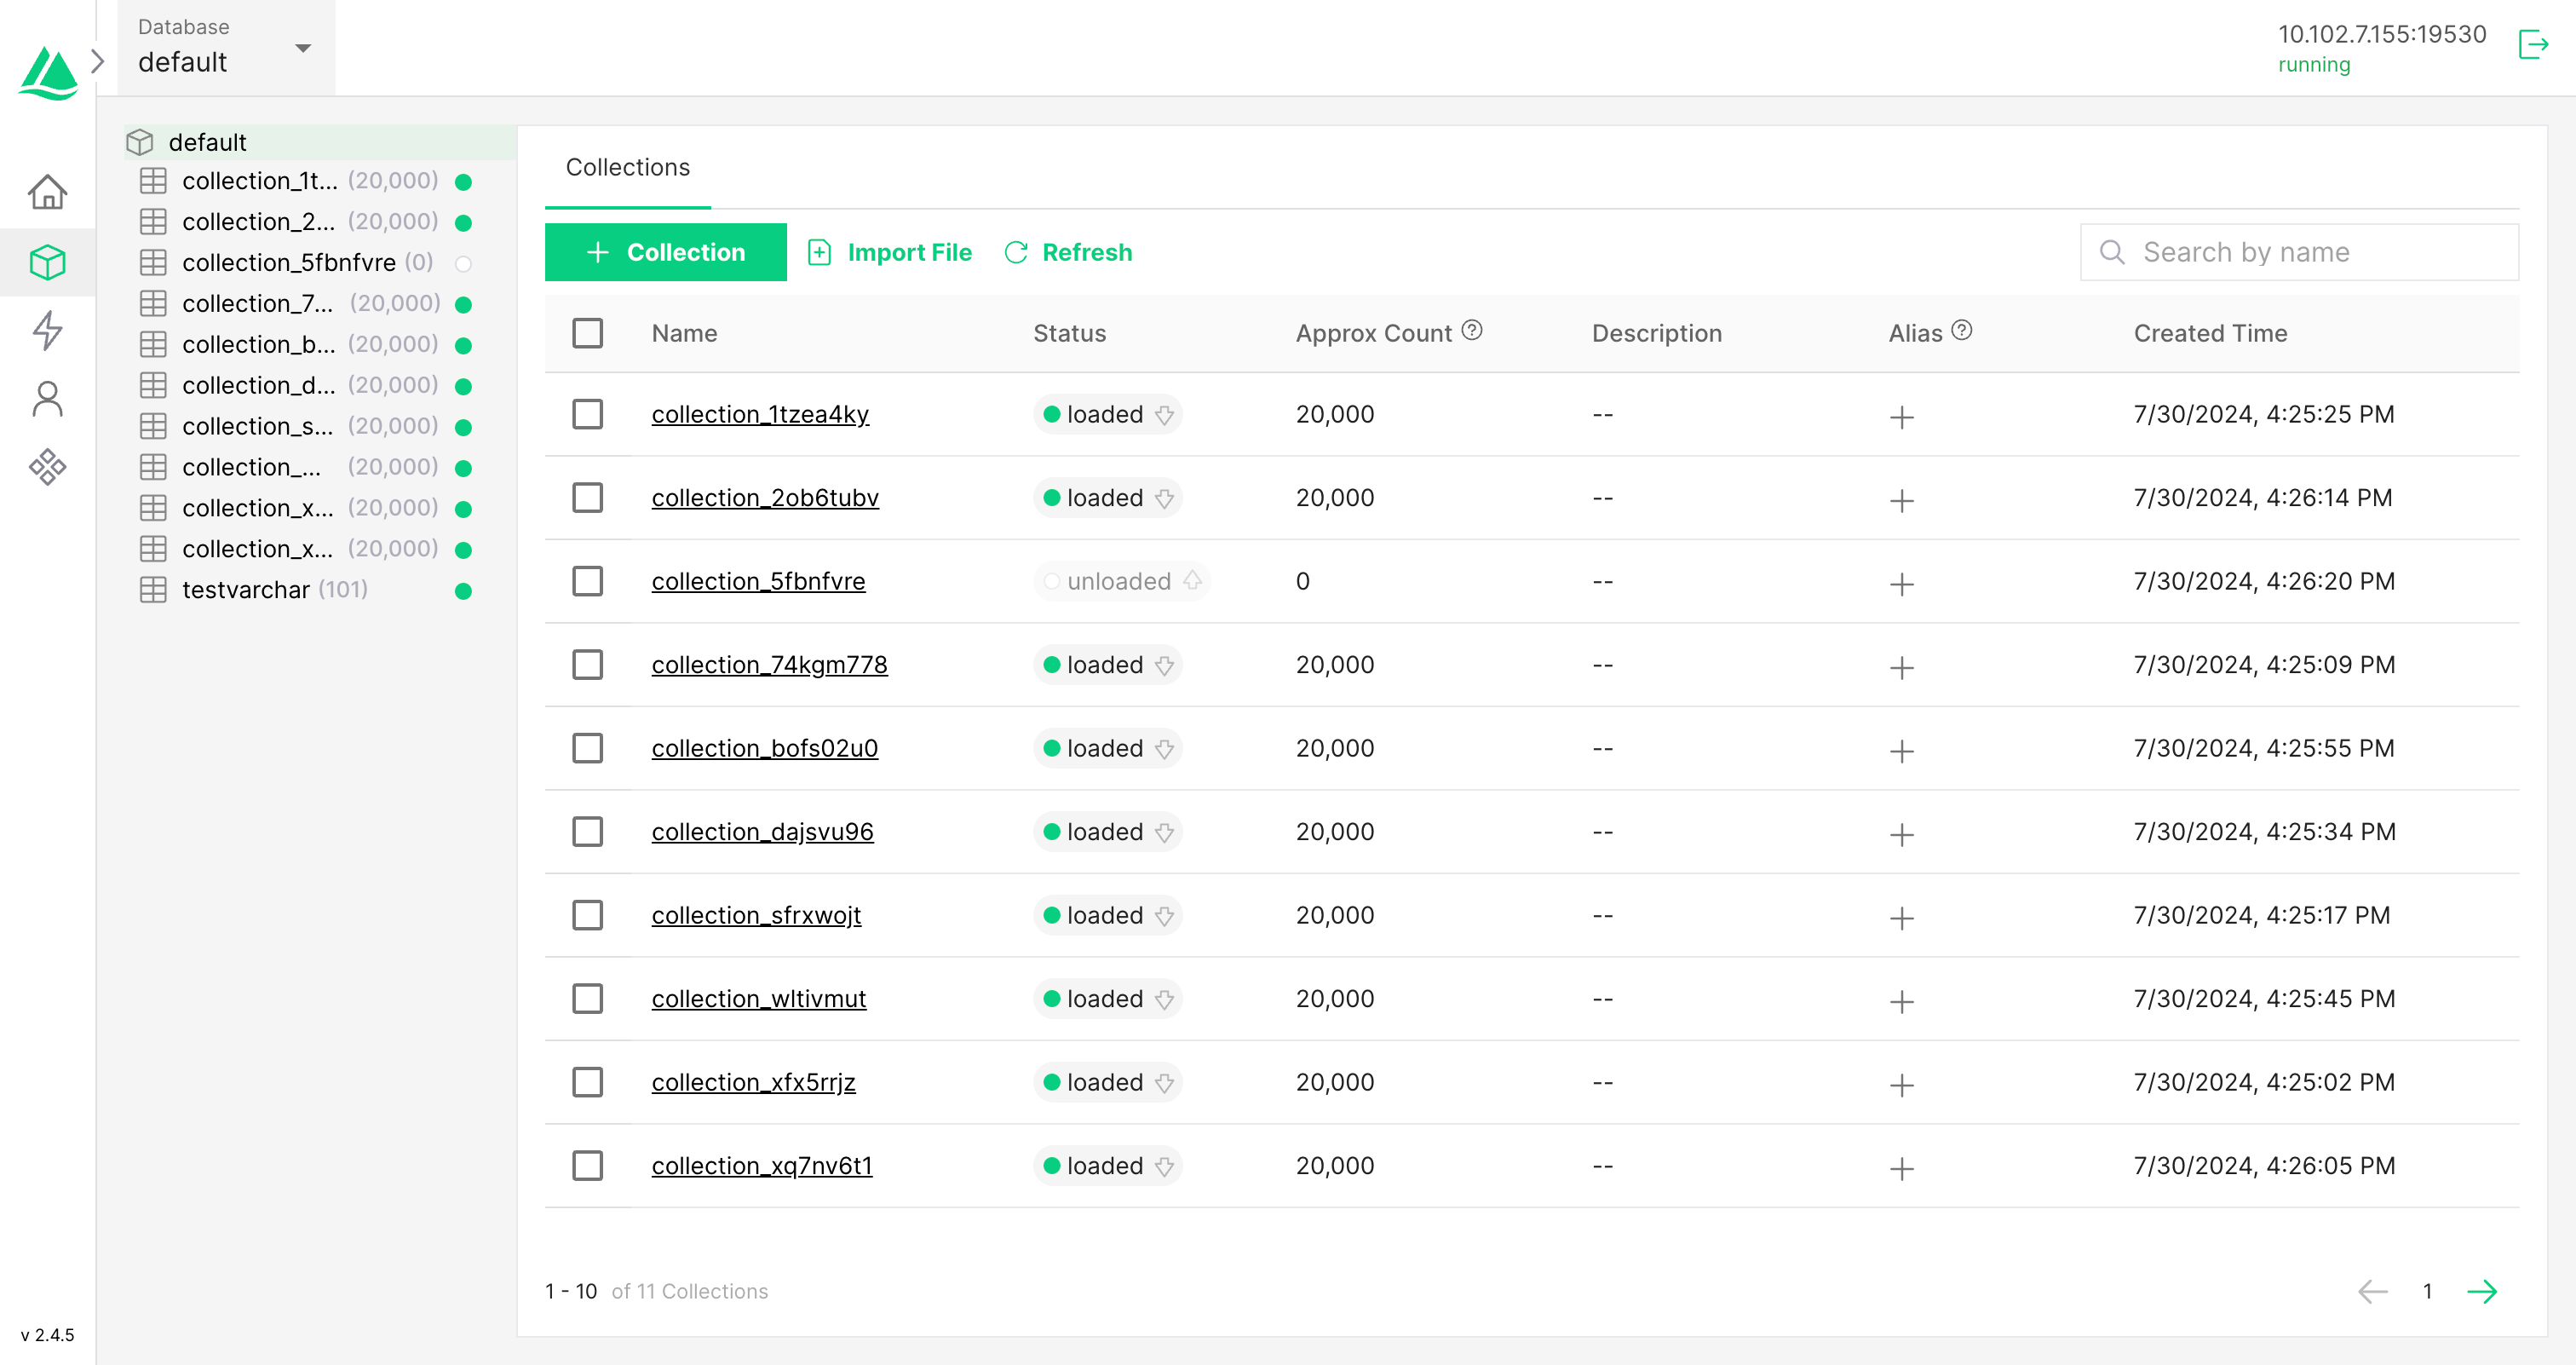The width and height of the screenshot is (2576, 1365).
Task: Open the system view icon in sidebar
Action: click(47, 467)
